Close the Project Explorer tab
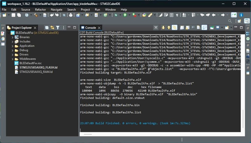 tap(35, 28)
